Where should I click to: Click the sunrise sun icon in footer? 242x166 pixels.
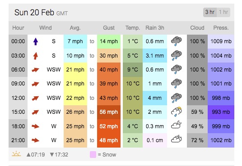click(x=16, y=154)
